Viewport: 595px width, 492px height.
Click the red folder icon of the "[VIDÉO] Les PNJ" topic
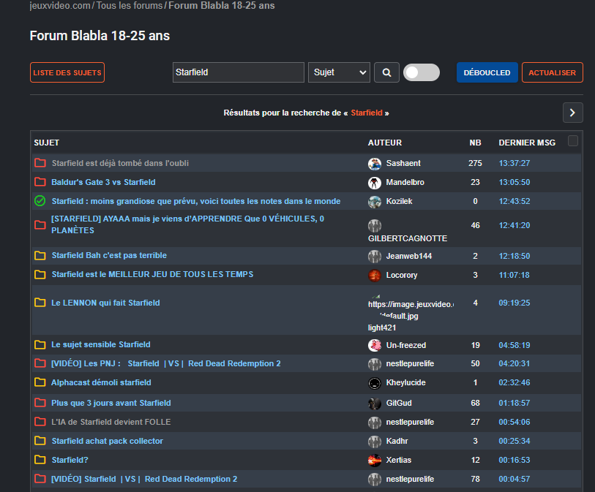[x=40, y=363]
